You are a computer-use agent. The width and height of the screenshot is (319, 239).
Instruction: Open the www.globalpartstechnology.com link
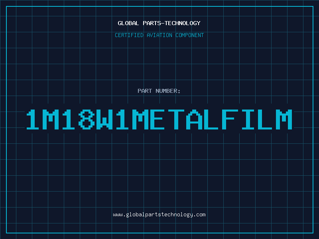159,215
